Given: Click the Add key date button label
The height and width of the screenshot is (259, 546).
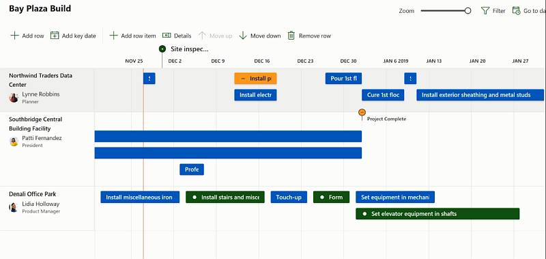Looking at the screenshot, I should click(78, 36).
